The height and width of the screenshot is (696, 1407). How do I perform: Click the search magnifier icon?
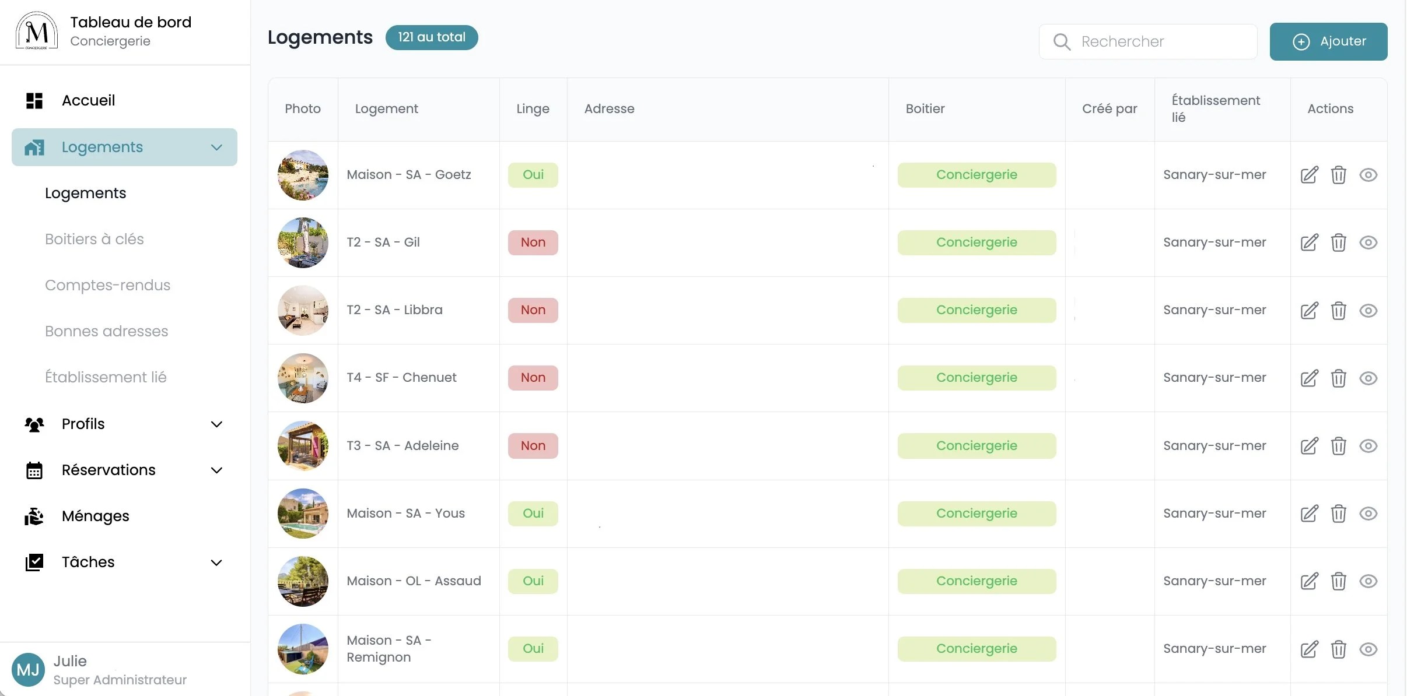[1062, 42]
